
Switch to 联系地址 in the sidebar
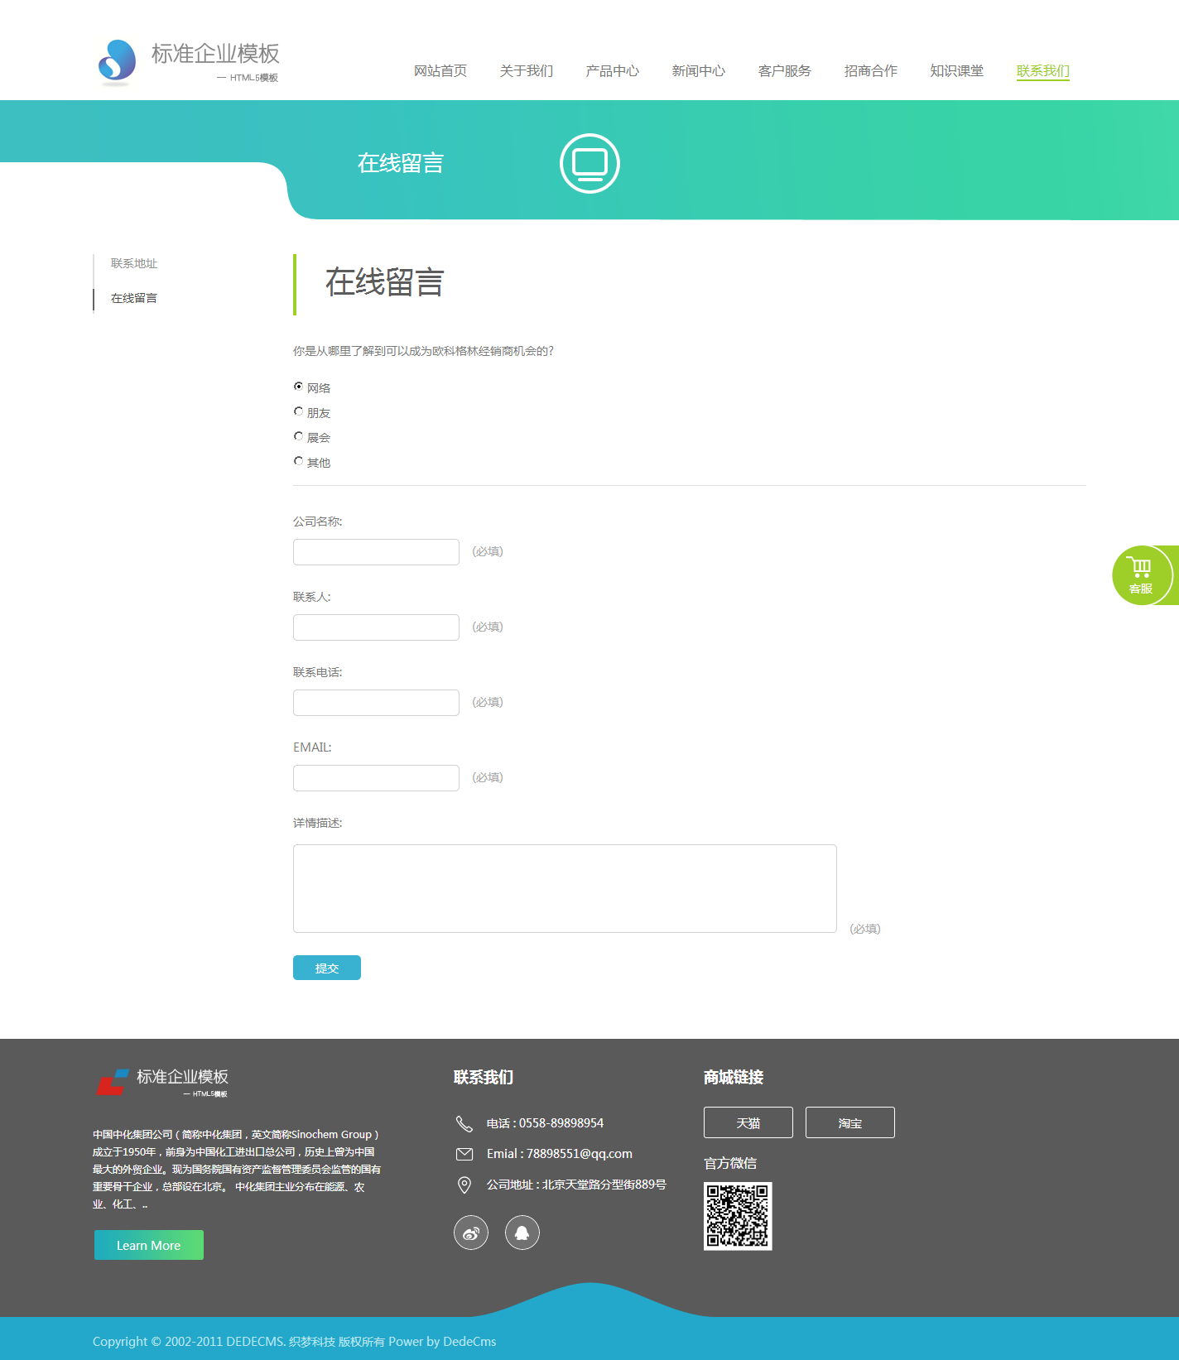(x=134, y=263)
